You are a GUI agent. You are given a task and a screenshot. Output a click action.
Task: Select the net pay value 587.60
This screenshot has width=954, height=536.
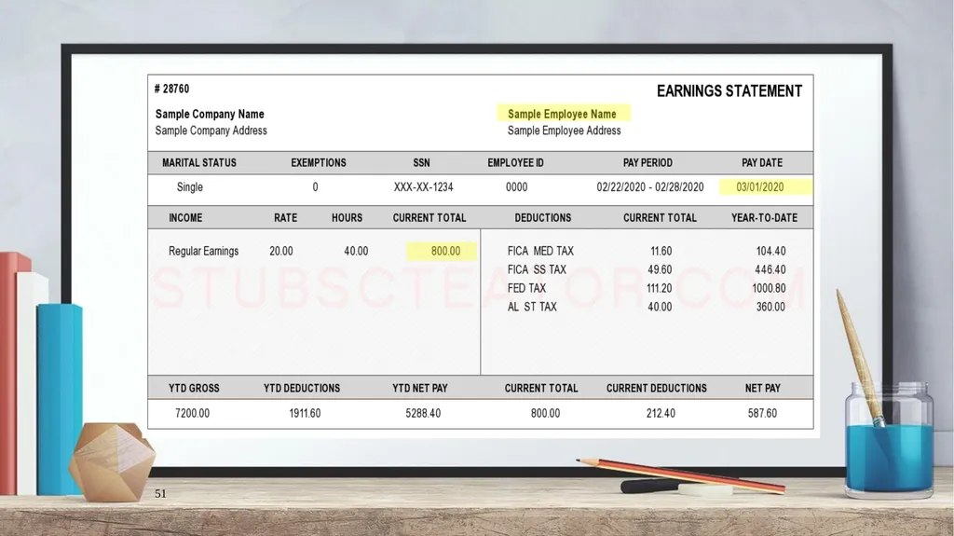pos(762,413)
